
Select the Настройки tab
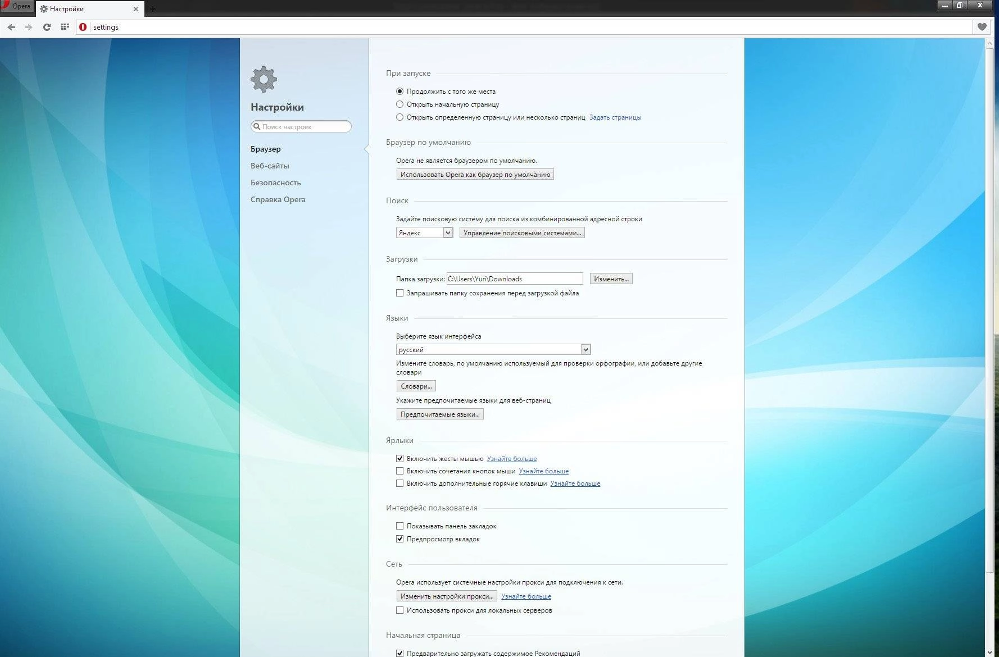(89, 9)
